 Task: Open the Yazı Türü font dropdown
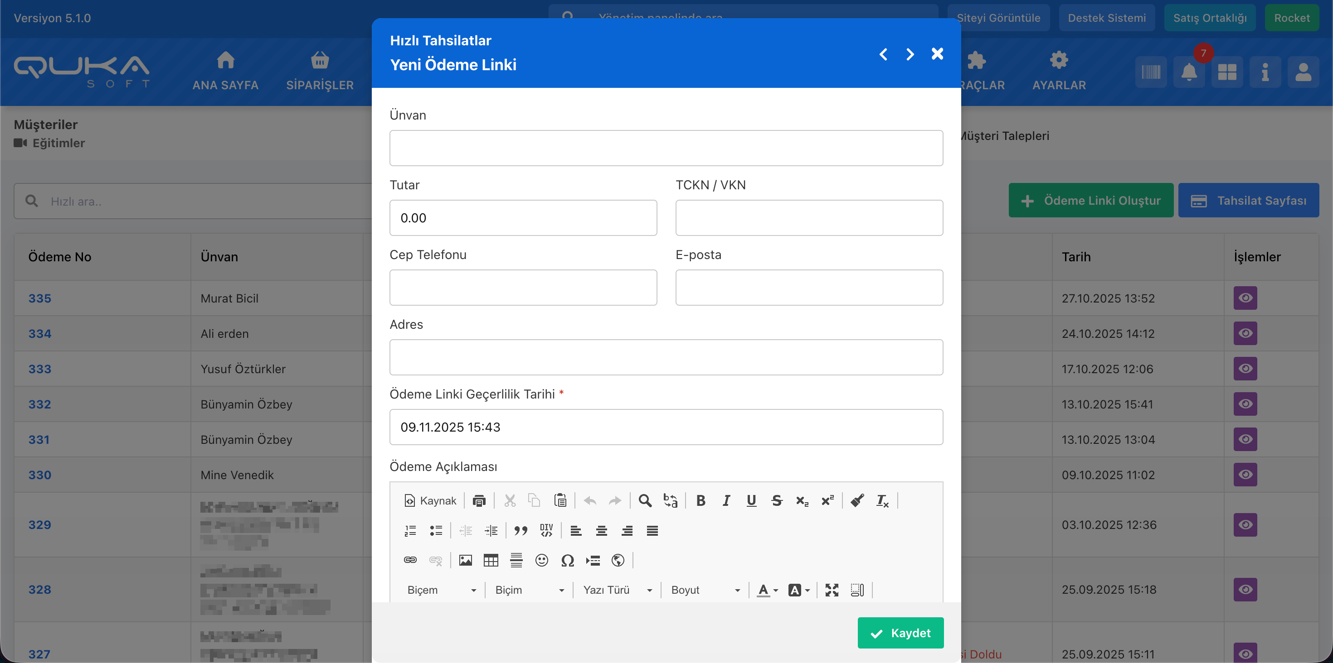tap(617, 590)
